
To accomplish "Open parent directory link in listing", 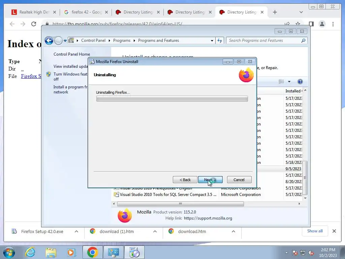I will (22, 69).
